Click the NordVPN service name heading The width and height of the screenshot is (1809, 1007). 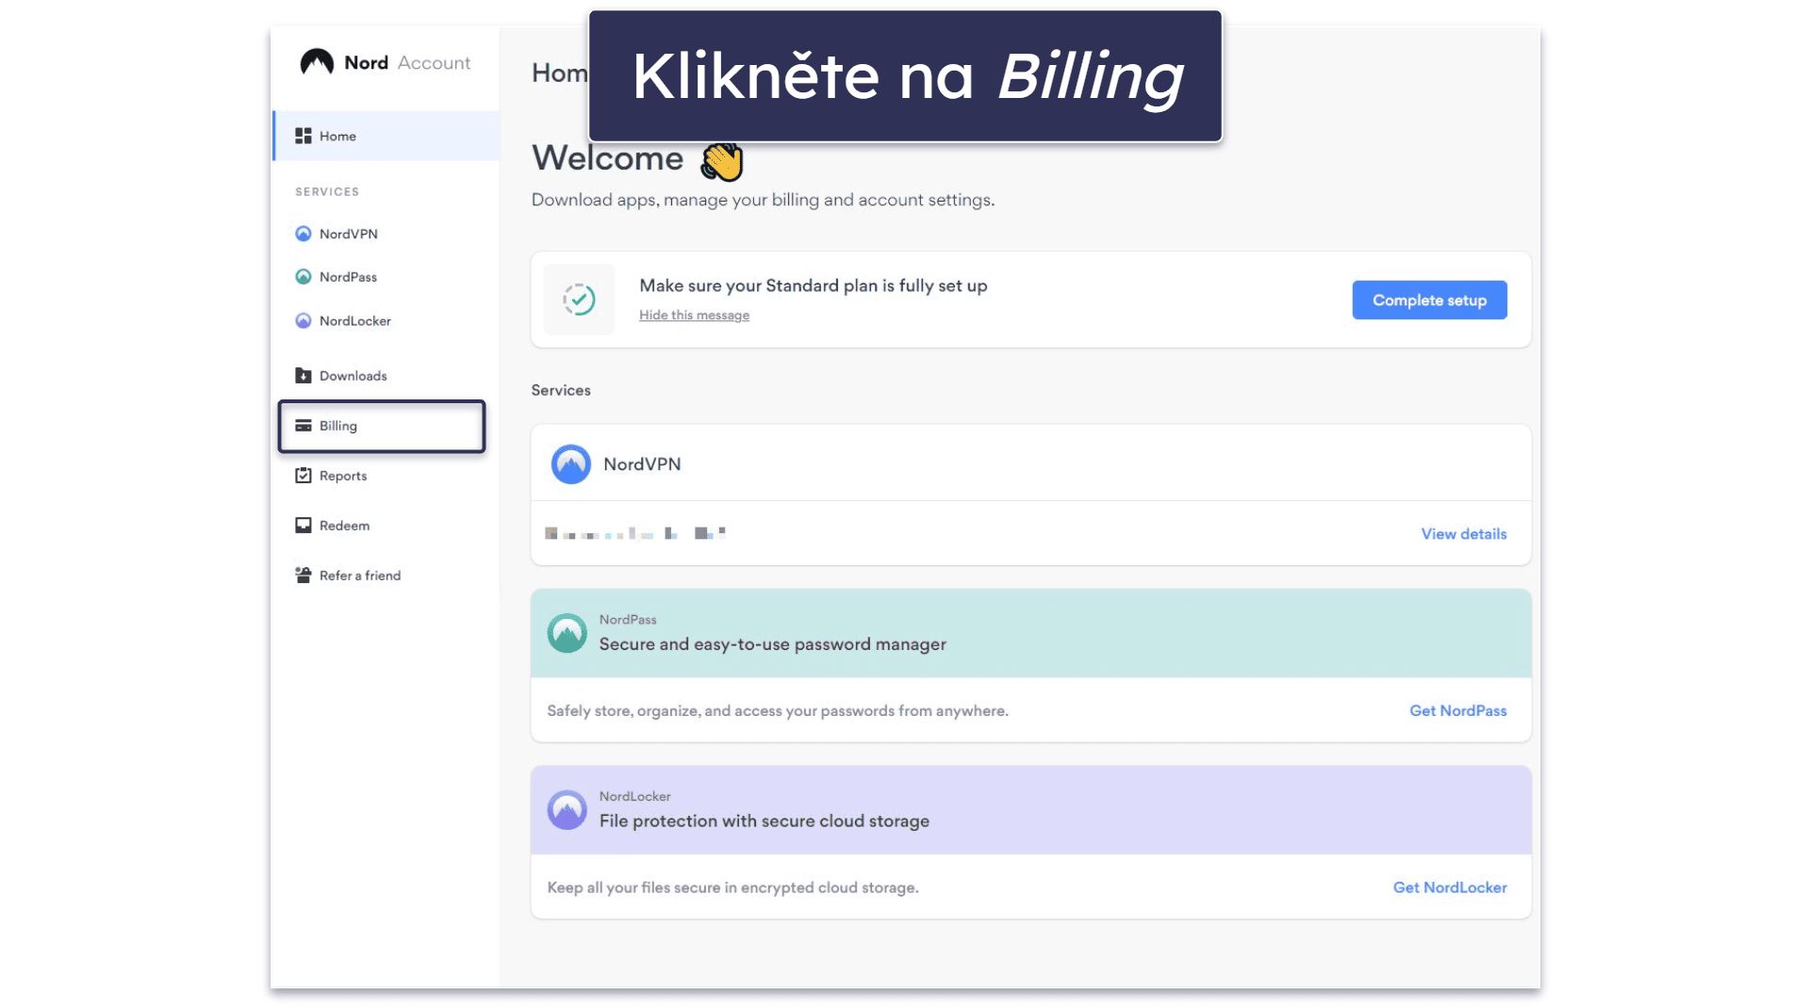[x=642, y=464]
